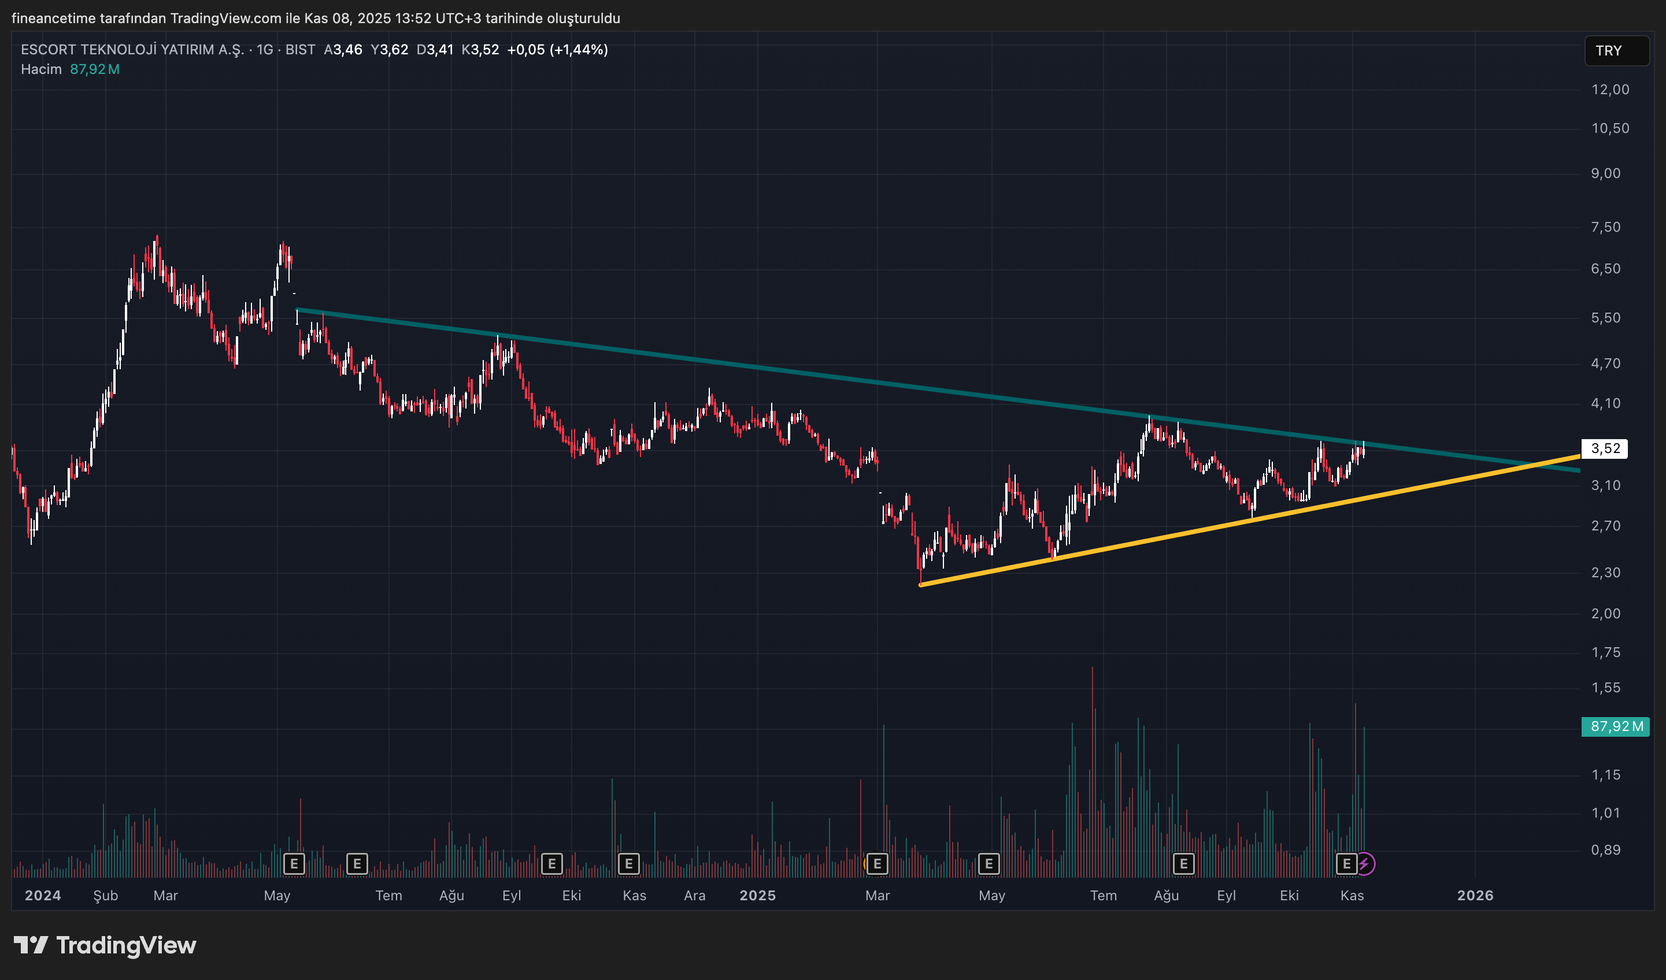Click the earnings marker before Tem 2024

point(357,864)
